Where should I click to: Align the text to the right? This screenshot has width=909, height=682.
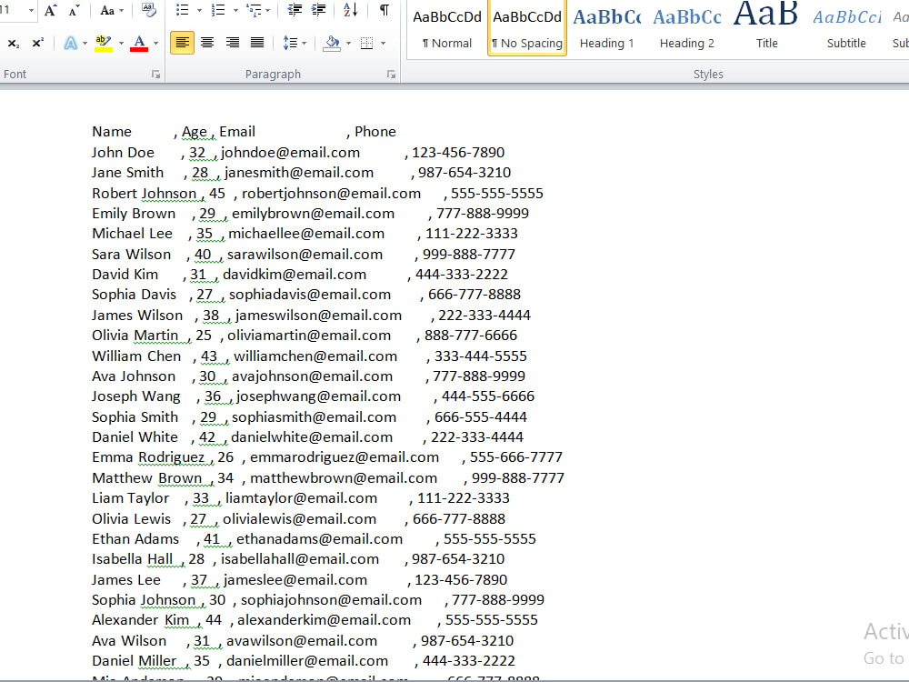coord(233,43)
